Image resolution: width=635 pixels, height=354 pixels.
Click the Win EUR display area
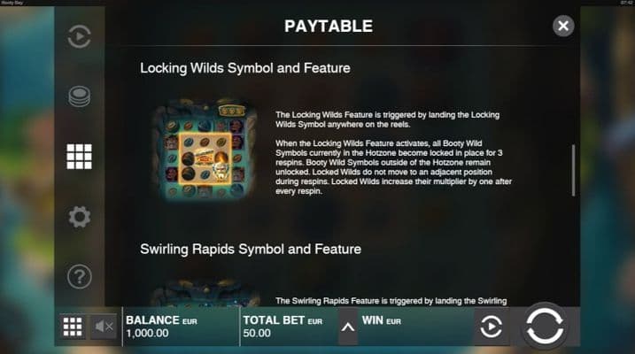pos(416,327)
